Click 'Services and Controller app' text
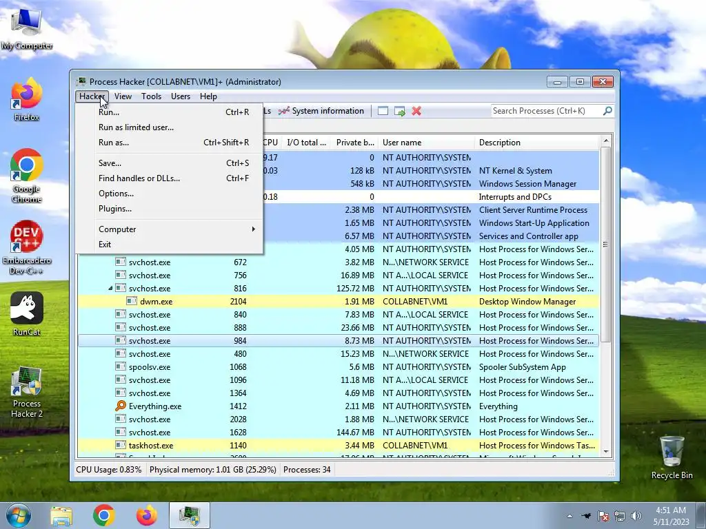 pos(529,236)
